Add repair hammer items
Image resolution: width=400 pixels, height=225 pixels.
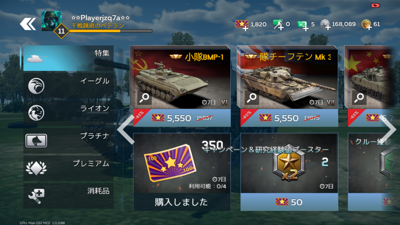[x=278, y=25]
